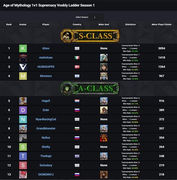Open matreiuss player profile link
This screenshot has width=177, height=180.
[x=46, y=57]
